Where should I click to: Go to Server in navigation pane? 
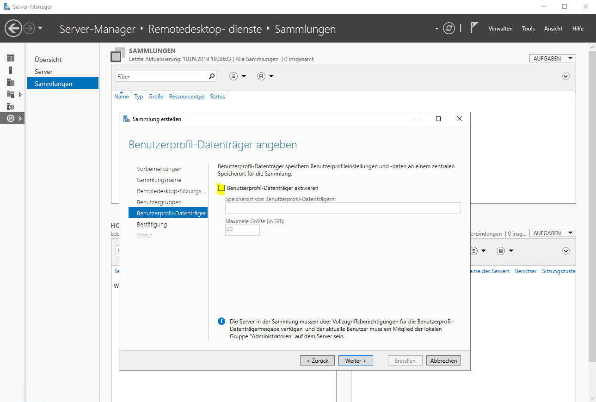pos(43,72)
